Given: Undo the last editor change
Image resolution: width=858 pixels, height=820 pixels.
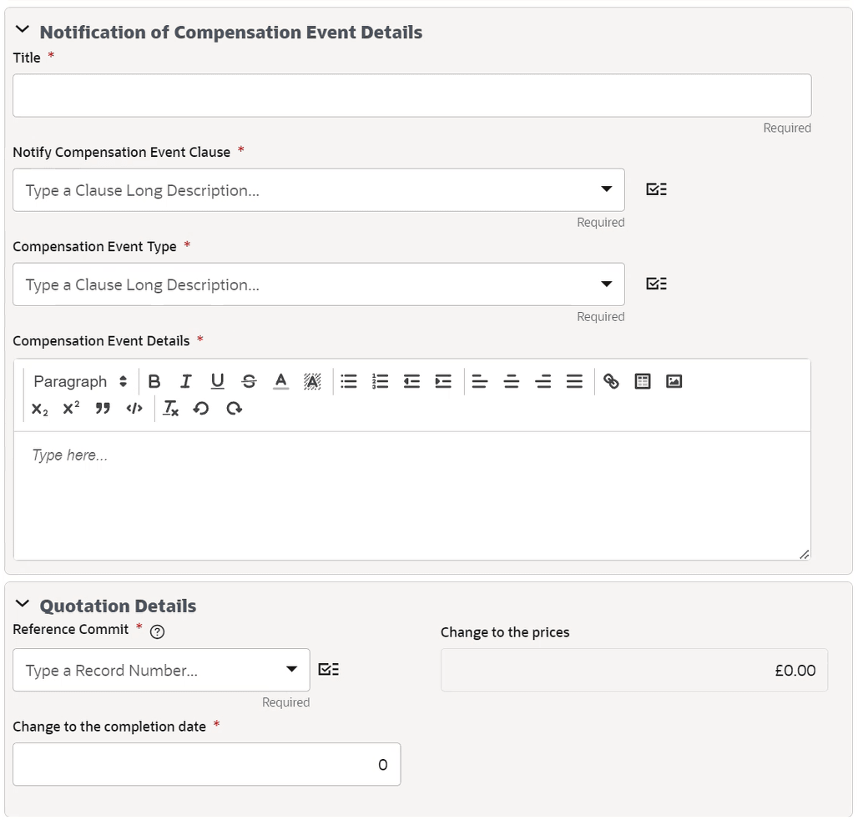Looking at the screenshot, I should click(201, 409).
